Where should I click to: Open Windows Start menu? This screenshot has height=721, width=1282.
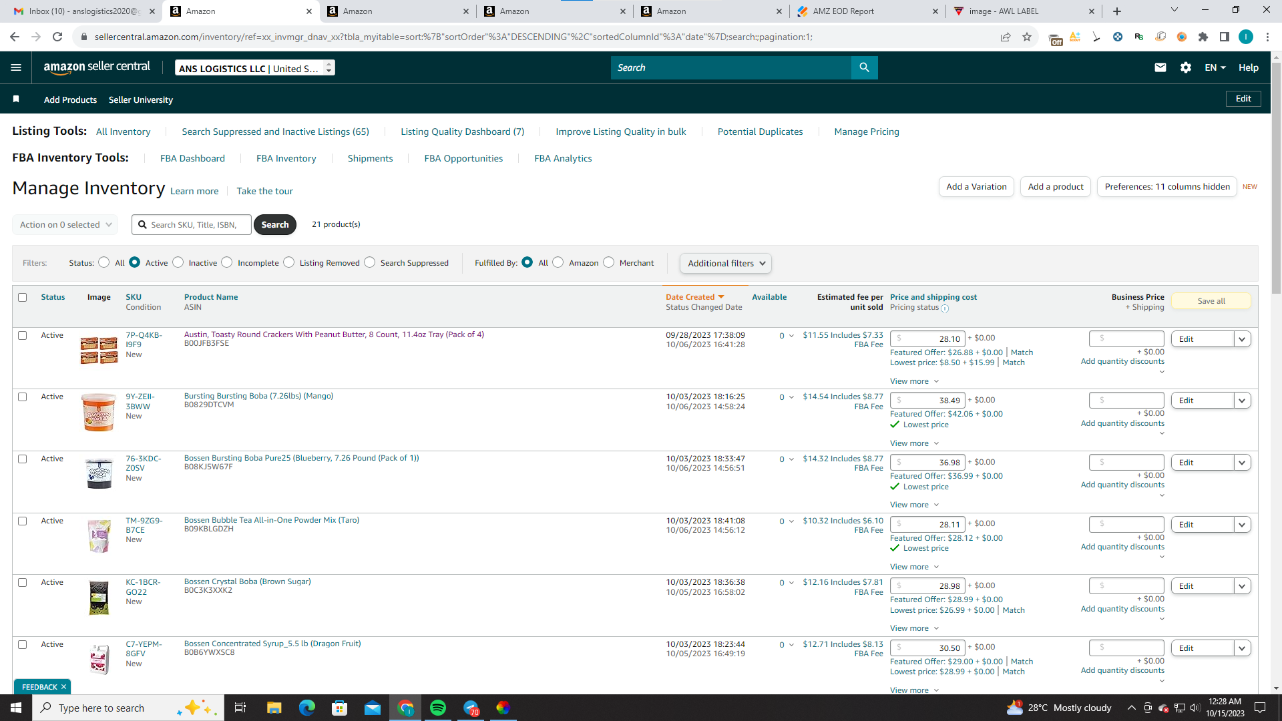click(16, 708)
